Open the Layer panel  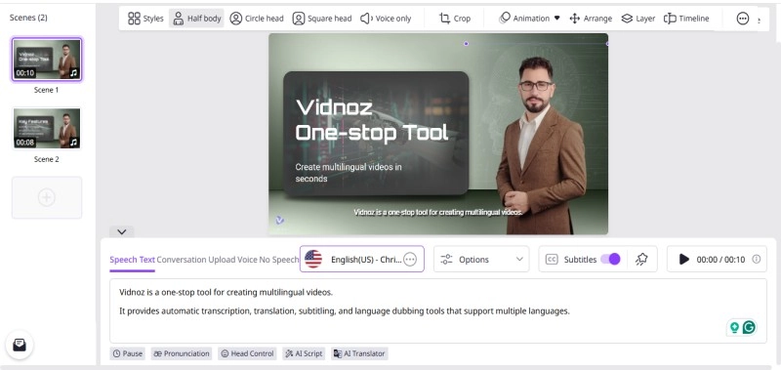point(638,19)
